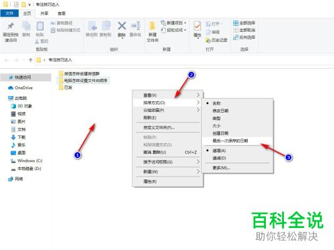The image size is (334, 250).
Task: Switch to the View (查看) ribbon tab
Action: [x=61, y=13]
